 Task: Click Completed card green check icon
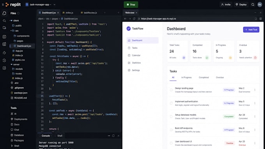pyautogui.click(x=207, y=58)
